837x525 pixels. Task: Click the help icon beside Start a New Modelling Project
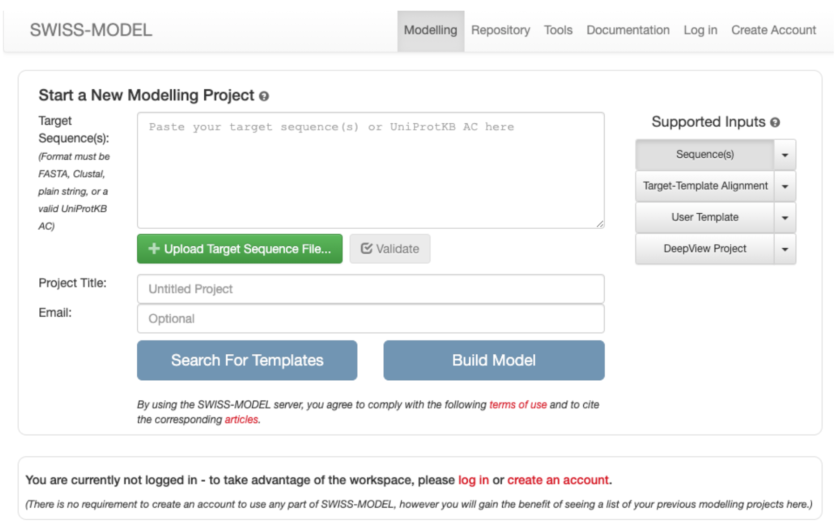(x=264, y=96)
